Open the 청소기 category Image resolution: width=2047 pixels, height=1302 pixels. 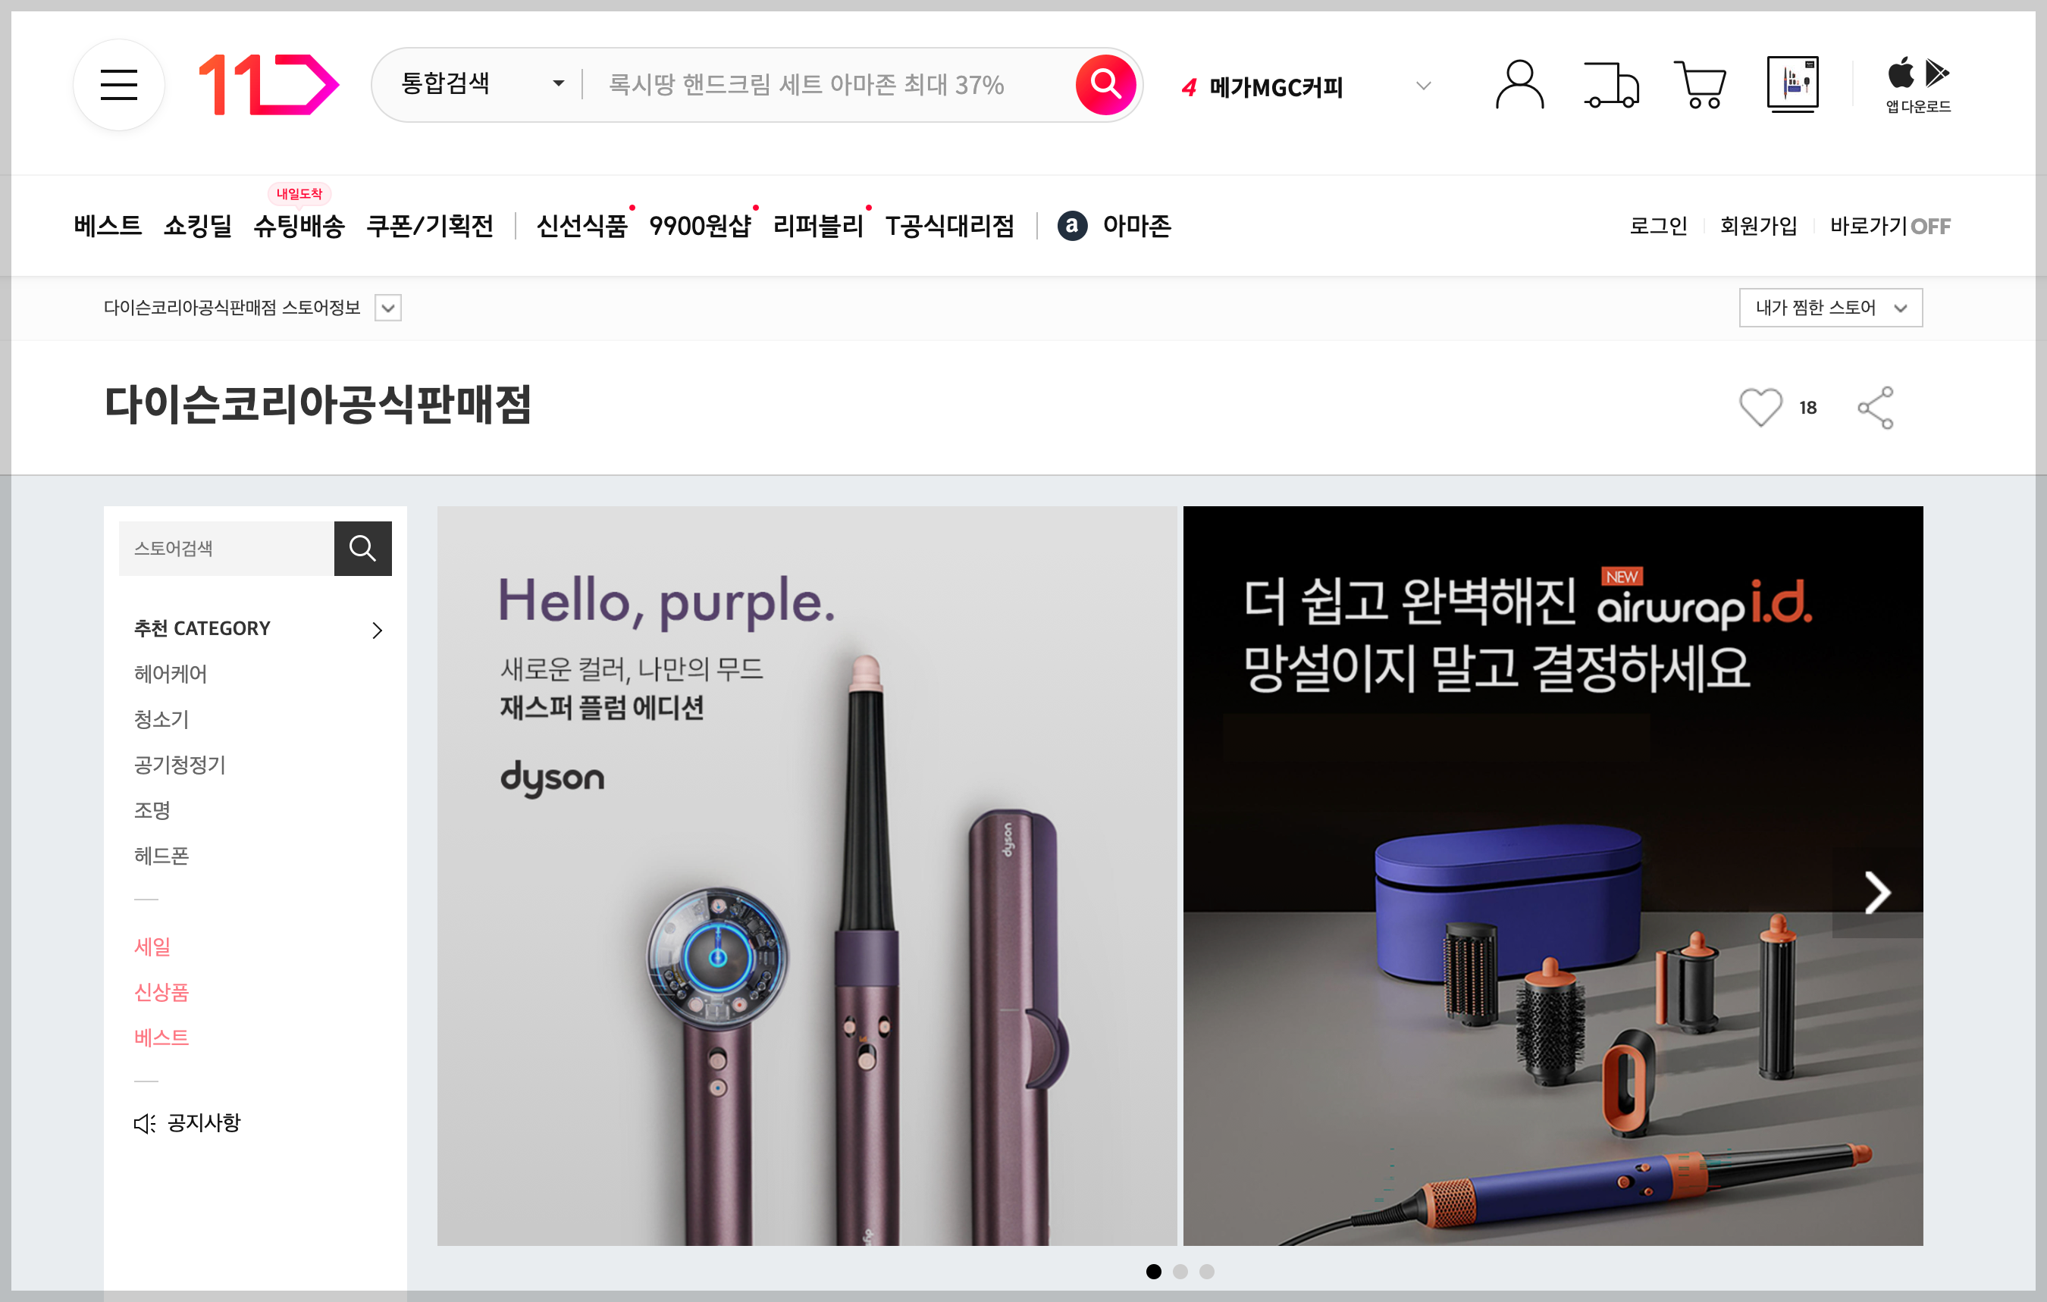(x=161, y=720)
